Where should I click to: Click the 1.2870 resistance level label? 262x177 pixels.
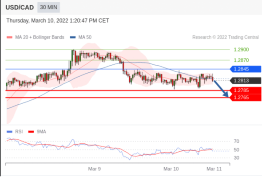click(x=241, y=60)
